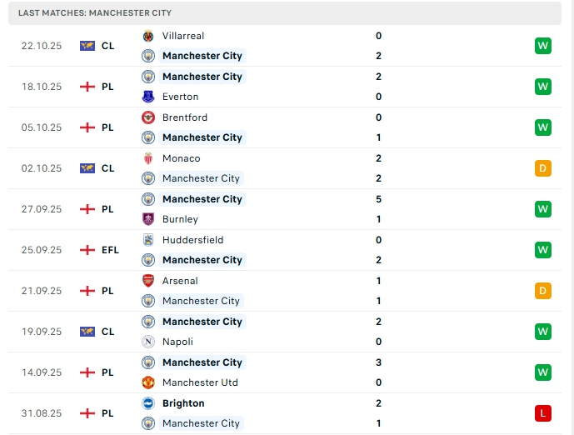Screen dimensions: 574x435
Task: Click the Villarreal club crest icon
Action: (x=148, y=36)
